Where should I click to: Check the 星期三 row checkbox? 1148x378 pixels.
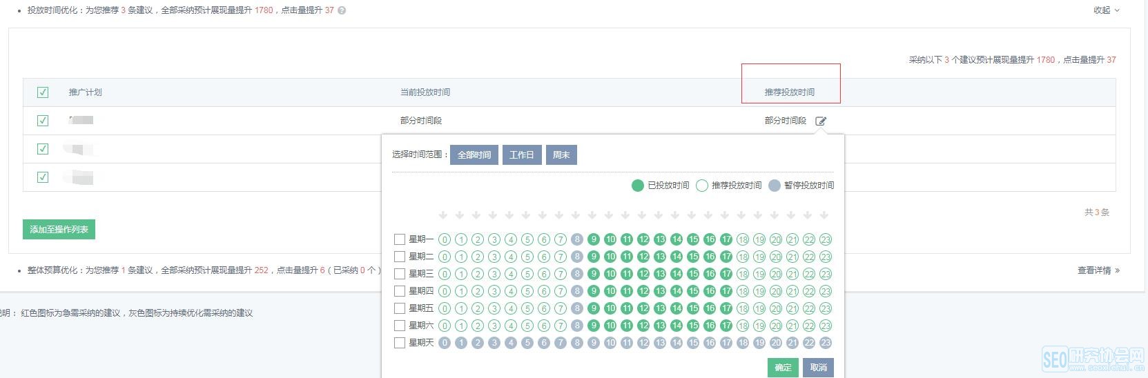click(399, 274)
